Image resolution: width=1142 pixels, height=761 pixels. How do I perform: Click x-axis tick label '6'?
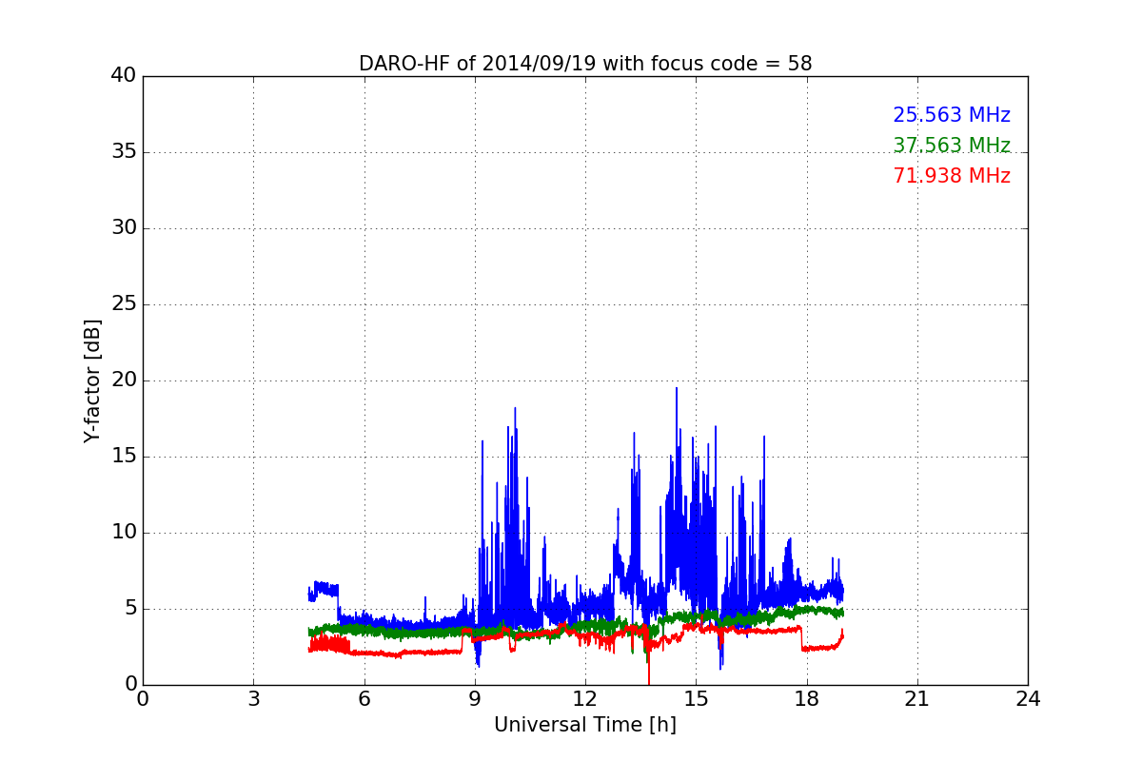tap(364, 699)
